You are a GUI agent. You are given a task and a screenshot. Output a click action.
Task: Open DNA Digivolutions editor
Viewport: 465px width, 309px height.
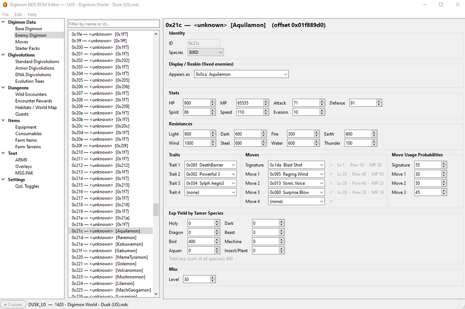(33, 75)
